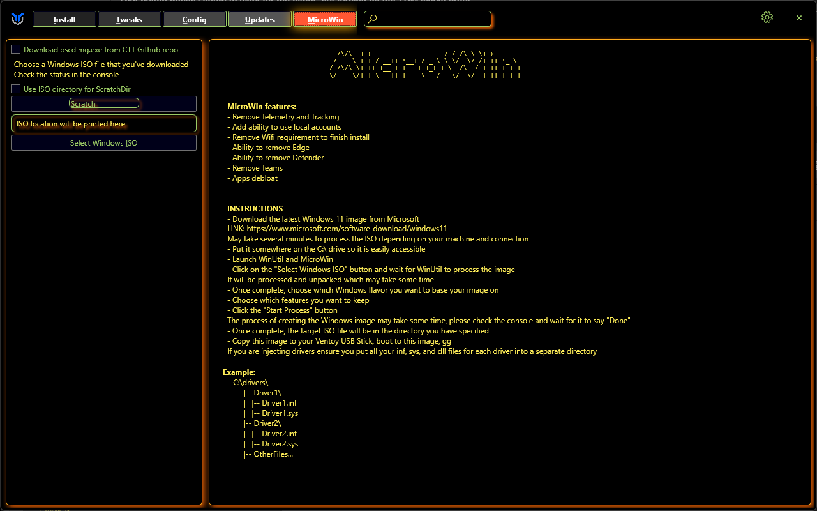Click the magnifying glass search icon
This screenshot has height=511, width=817.
coord(373,19)
